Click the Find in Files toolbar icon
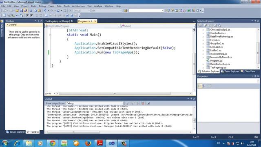The width and height of the screenshot is (261, 147). (x=126, y=11)
